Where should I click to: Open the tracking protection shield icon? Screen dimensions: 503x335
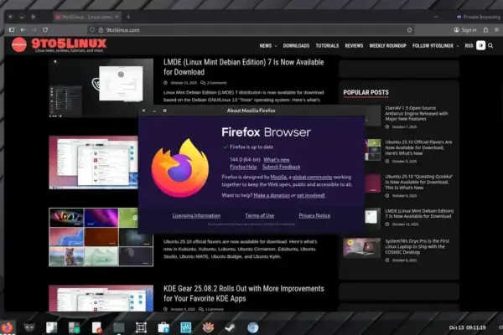coord(92,30)
